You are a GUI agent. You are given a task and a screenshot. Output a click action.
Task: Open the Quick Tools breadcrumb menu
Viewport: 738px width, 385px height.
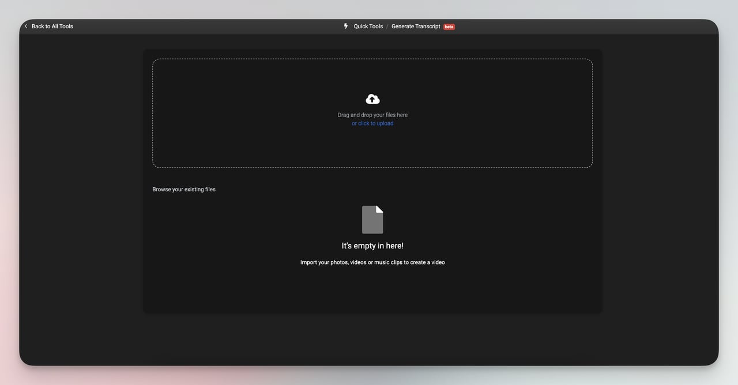(x=367, y=26)
